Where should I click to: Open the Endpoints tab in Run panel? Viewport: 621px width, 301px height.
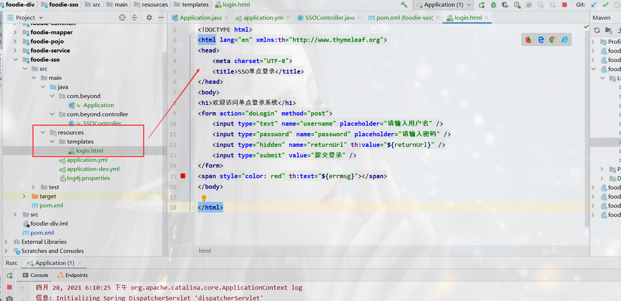(x=72, y=275)
